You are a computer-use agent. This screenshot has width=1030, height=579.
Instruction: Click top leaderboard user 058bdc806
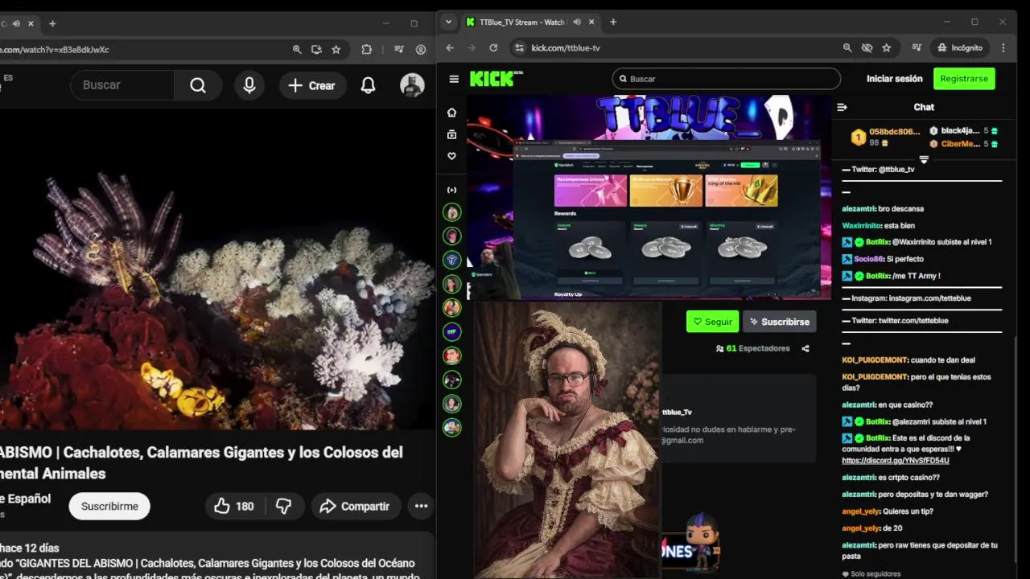tap(894, 131)
